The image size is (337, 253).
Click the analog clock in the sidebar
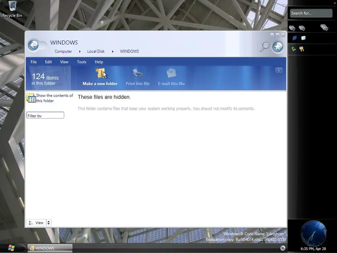(x=313, y=233)
